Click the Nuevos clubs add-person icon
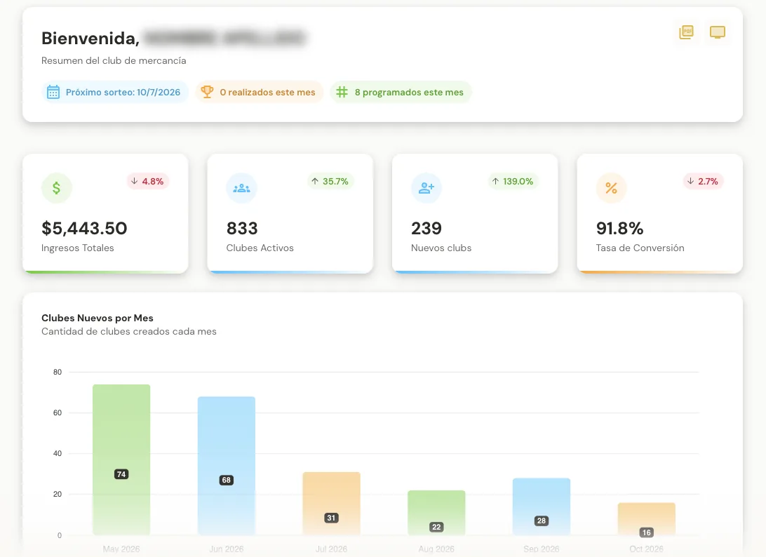 426,187
